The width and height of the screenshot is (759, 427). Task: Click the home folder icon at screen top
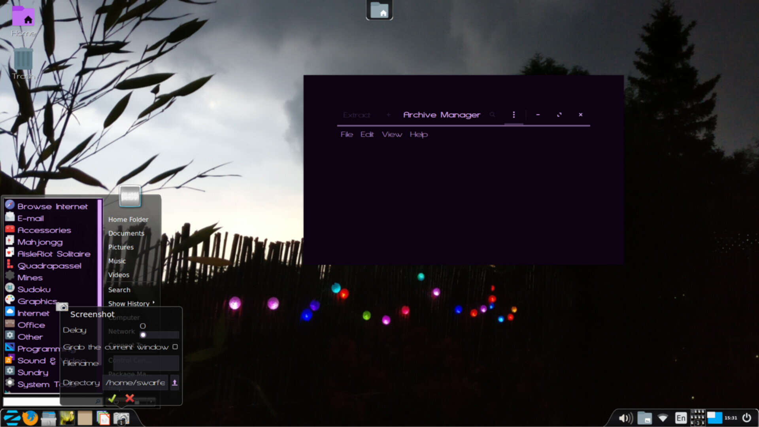[379, 10]
